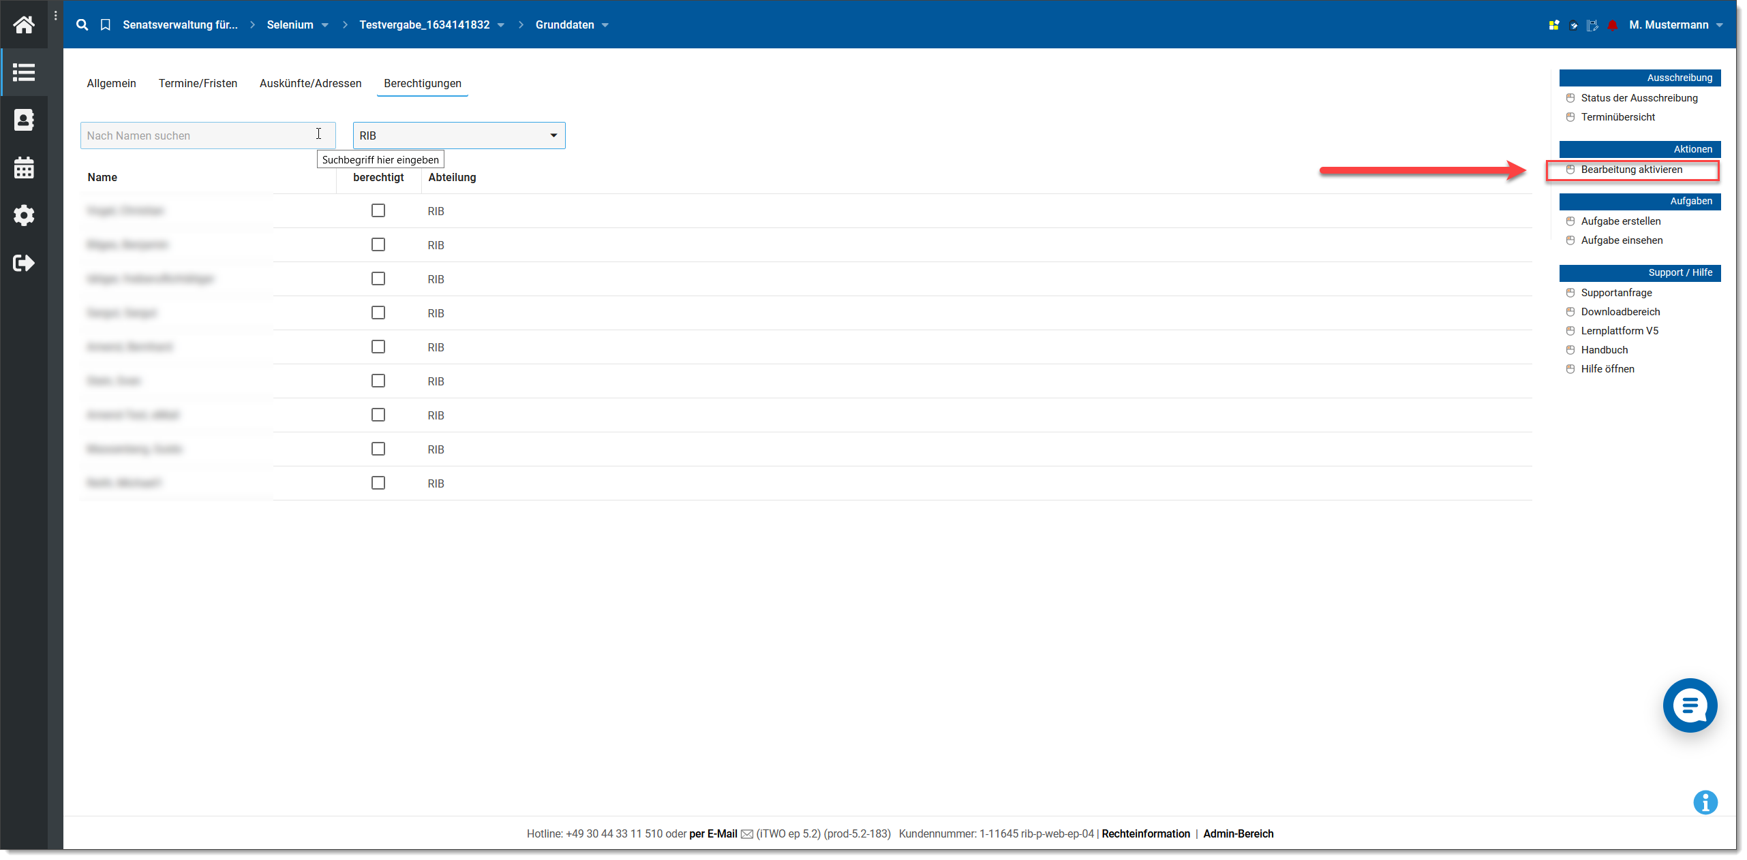Tick the berechtigt checkbox in first row
This screenshot has width=1747, height=860.
click(378, 210)
